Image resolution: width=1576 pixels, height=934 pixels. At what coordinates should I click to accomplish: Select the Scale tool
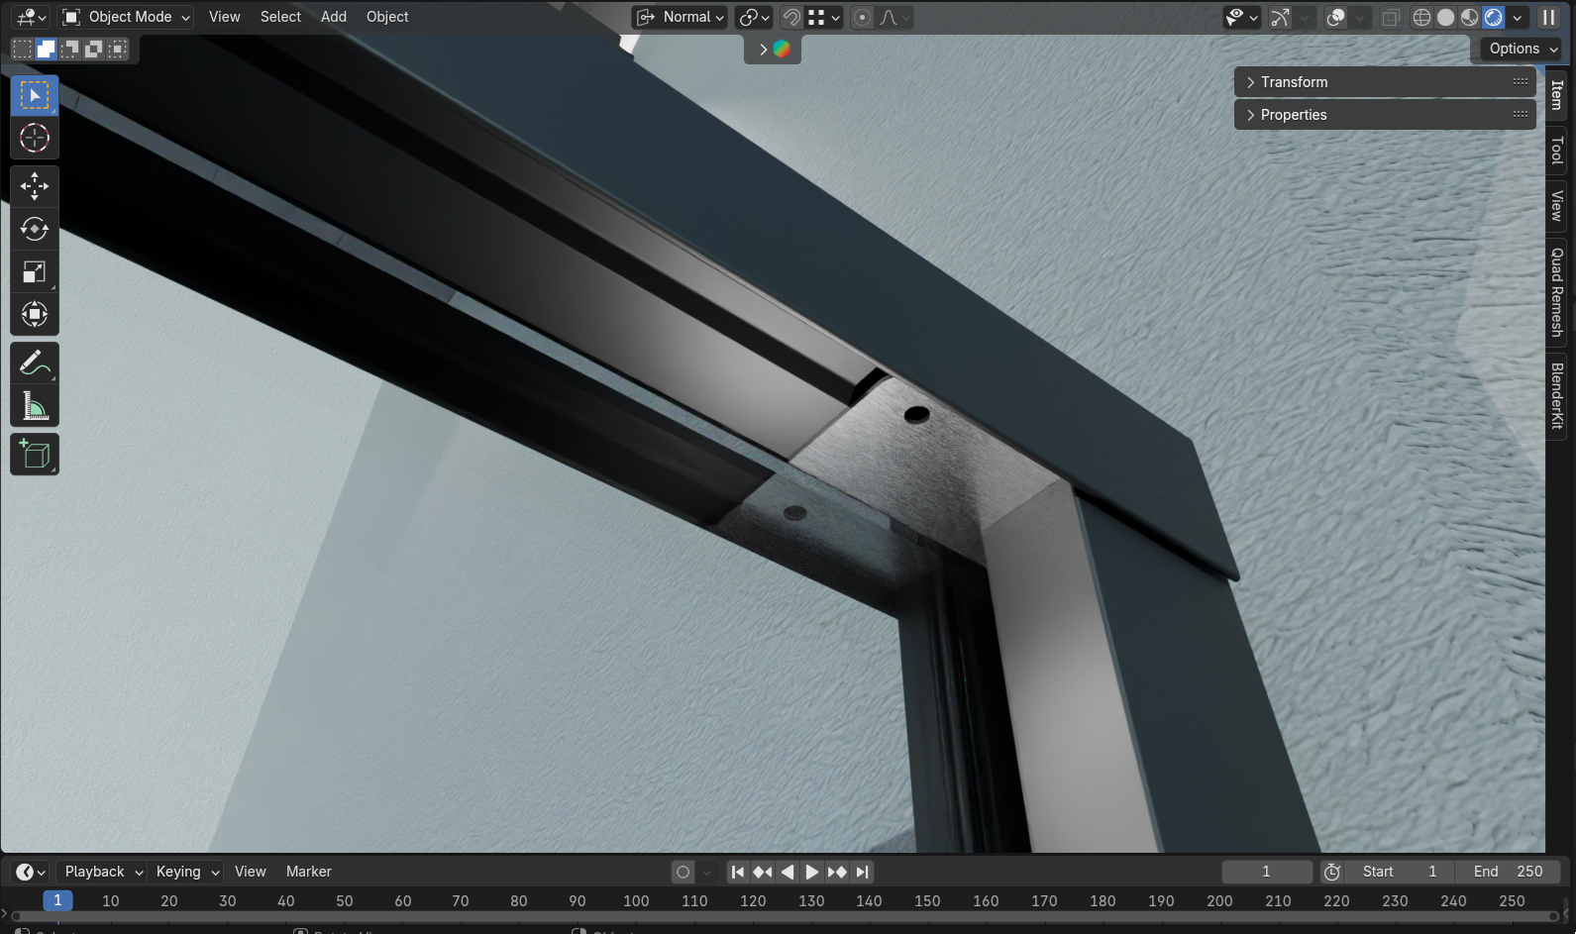coord(35,272)
